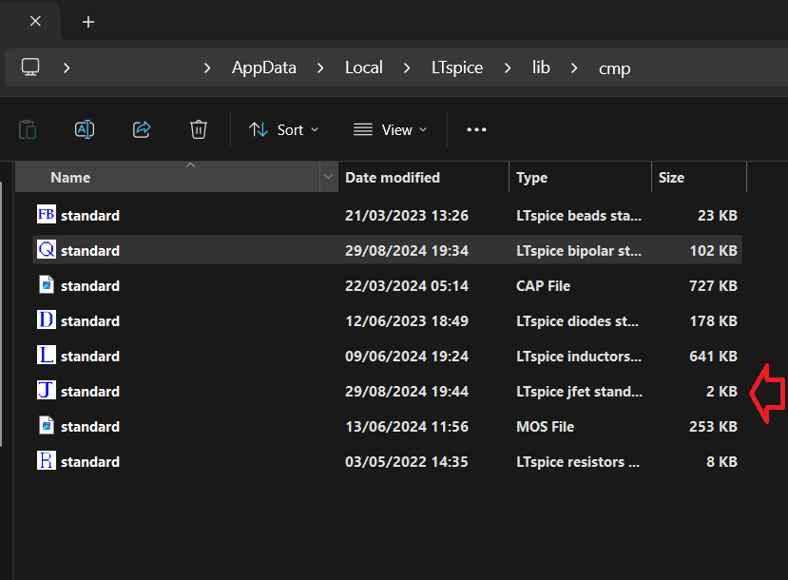Click the Share toolbar icon

142,129
